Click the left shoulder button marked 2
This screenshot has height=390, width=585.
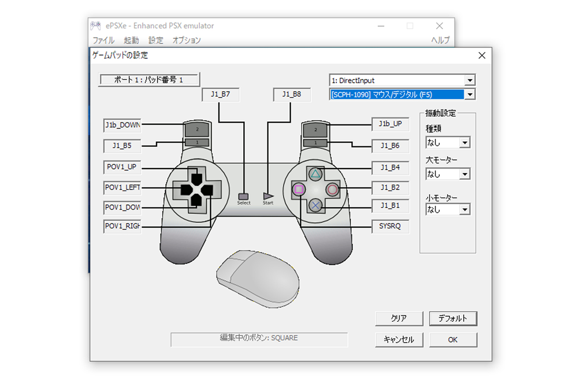pyautogui.click(x=197, y=130)
